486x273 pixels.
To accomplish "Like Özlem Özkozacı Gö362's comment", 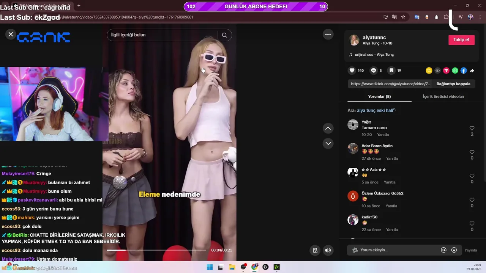I will pyautogui.click(x=472, y=200).
